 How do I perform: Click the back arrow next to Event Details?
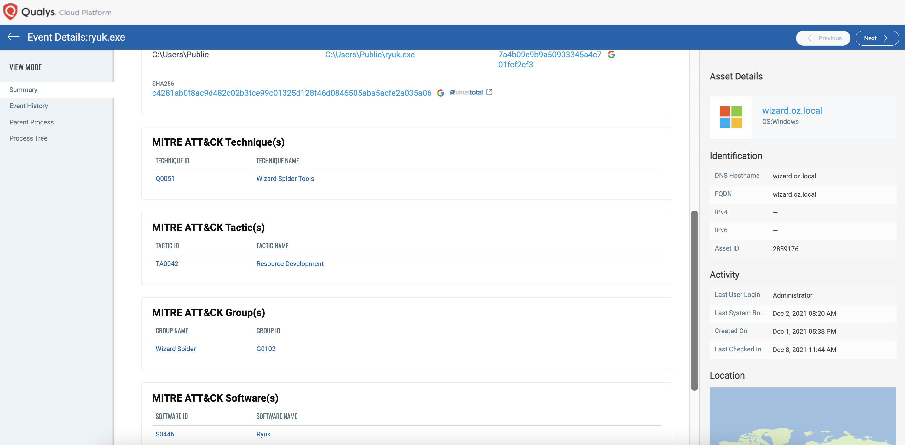(x=13, y=37)
